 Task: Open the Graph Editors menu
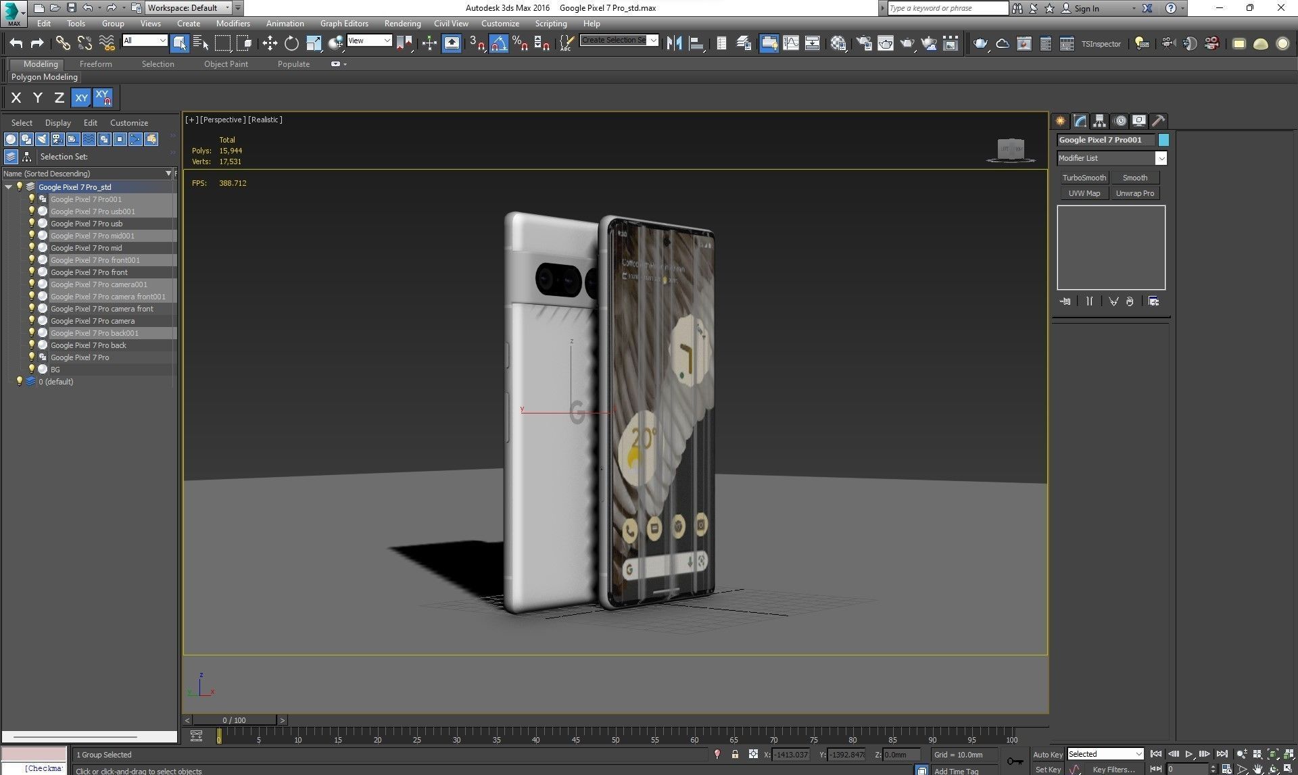344,24
